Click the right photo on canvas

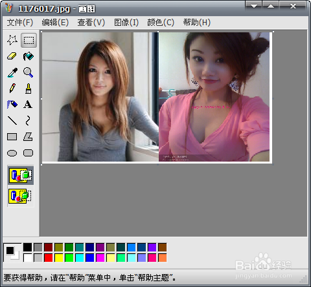(214, 97)
